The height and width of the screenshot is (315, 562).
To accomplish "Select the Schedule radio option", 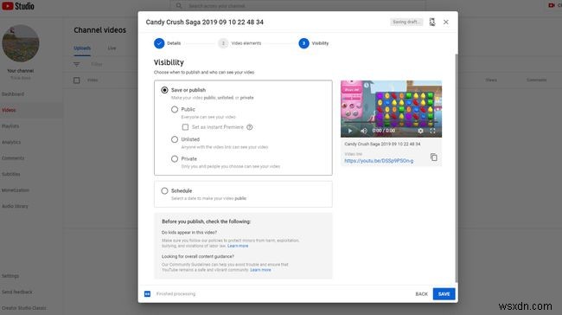I will point(164,191).
